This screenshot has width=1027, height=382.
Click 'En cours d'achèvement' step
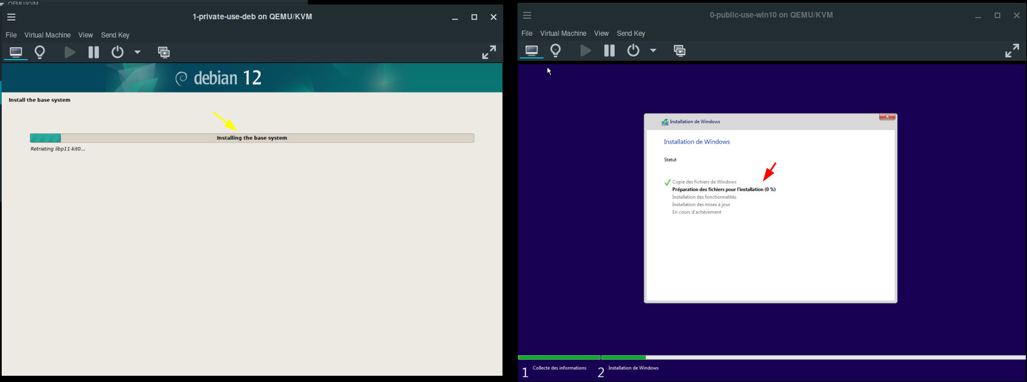click(x=697, y=212)
